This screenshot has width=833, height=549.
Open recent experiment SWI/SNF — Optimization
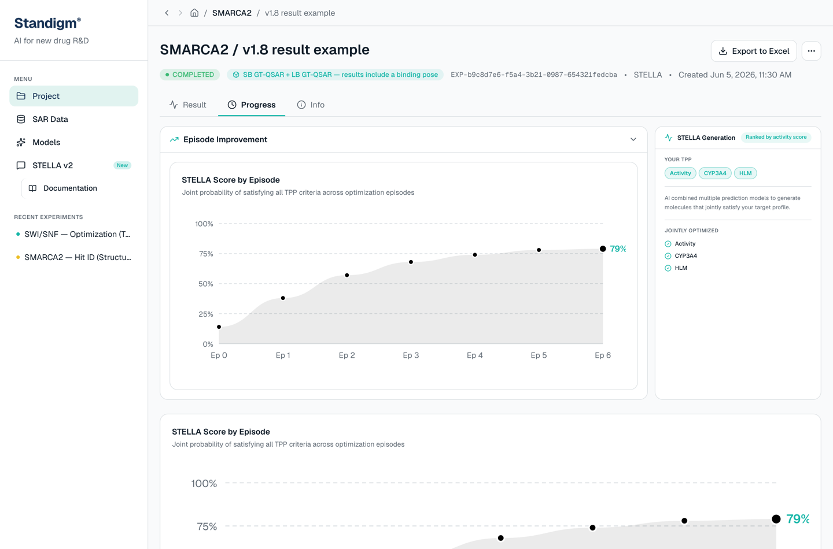[74, 234]
